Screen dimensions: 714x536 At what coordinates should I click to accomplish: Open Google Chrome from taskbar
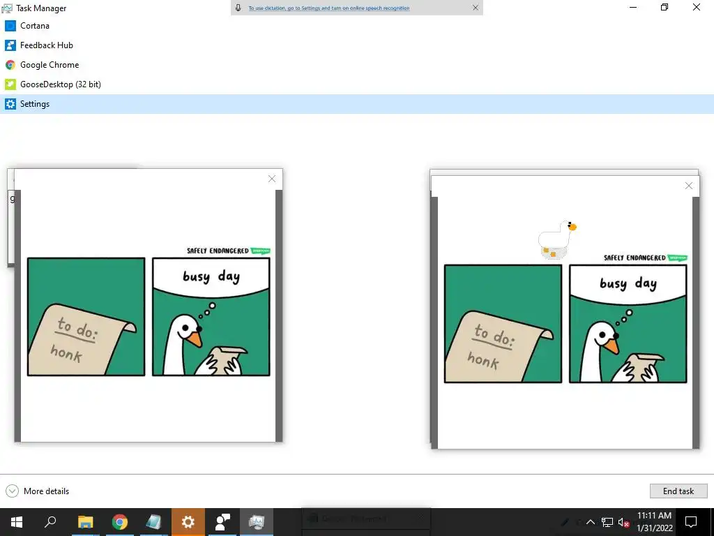coord(120,522)
